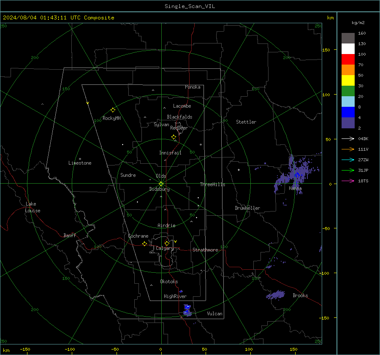Image resolution: width=380 pixels, height=355 pixels.
Task: Click the ThreeHills town label
Action: pyautogui.click(x=212, y=184)
